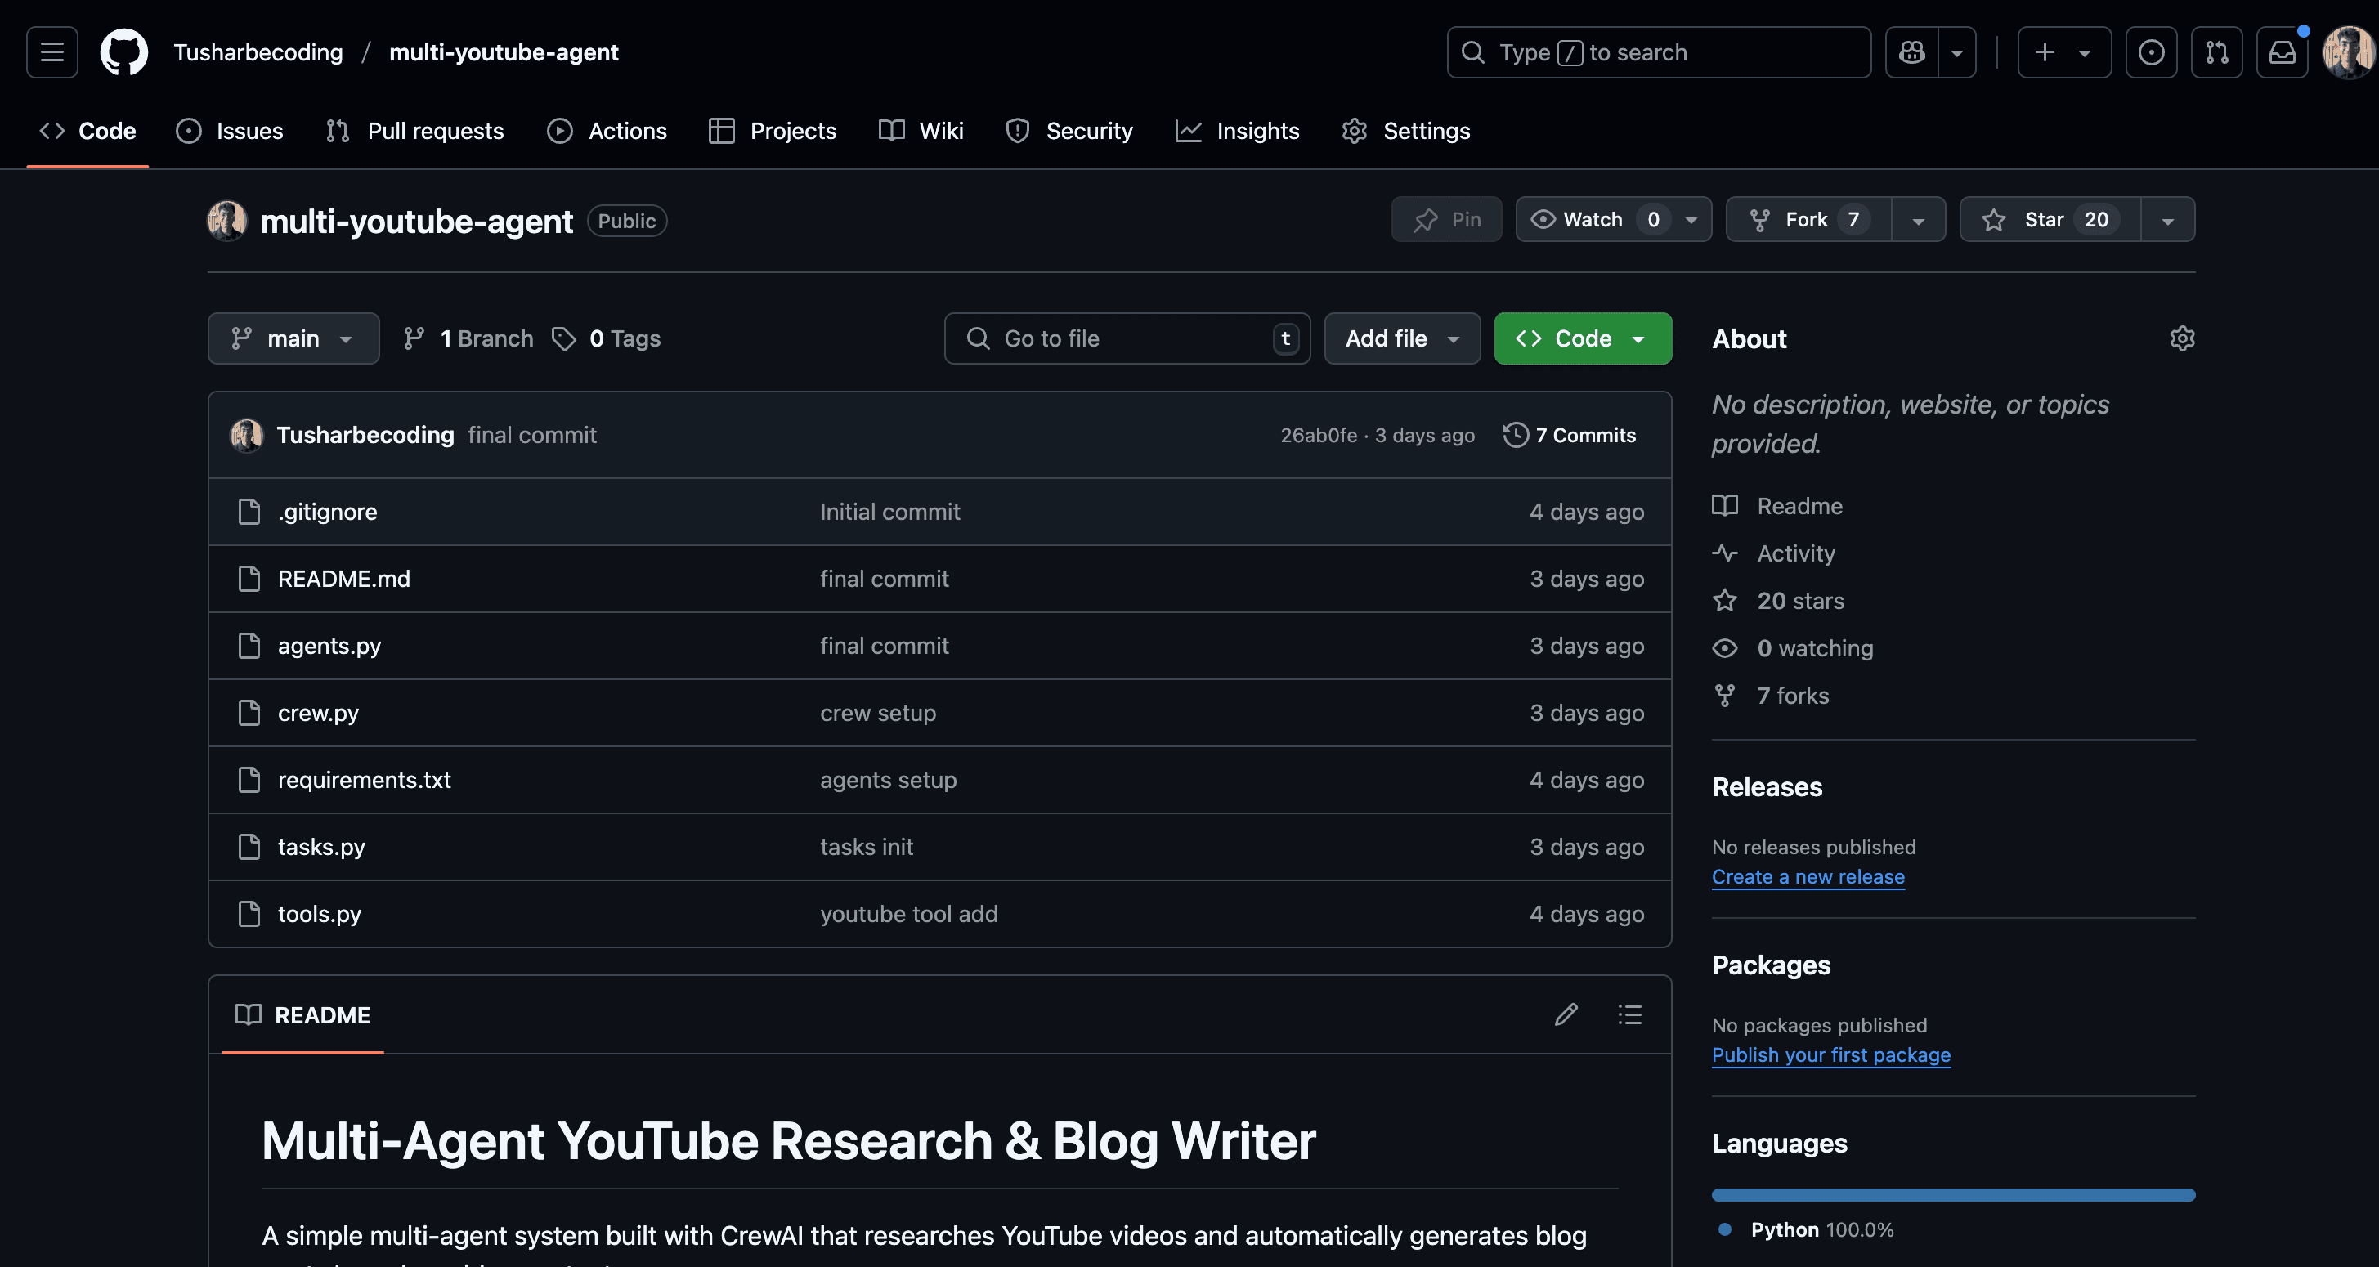This screenshot has height=1267, width=2379.
Task: Open the About settings gear
Action: pyautogui.click(x=2181, y=339)
